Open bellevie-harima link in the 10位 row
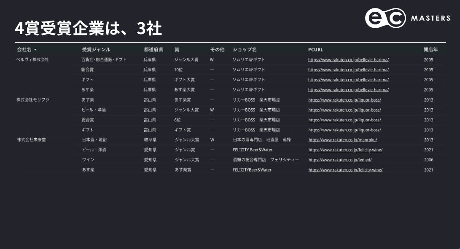This screenshot has width=460, height=249. click(x=349, y=70)
